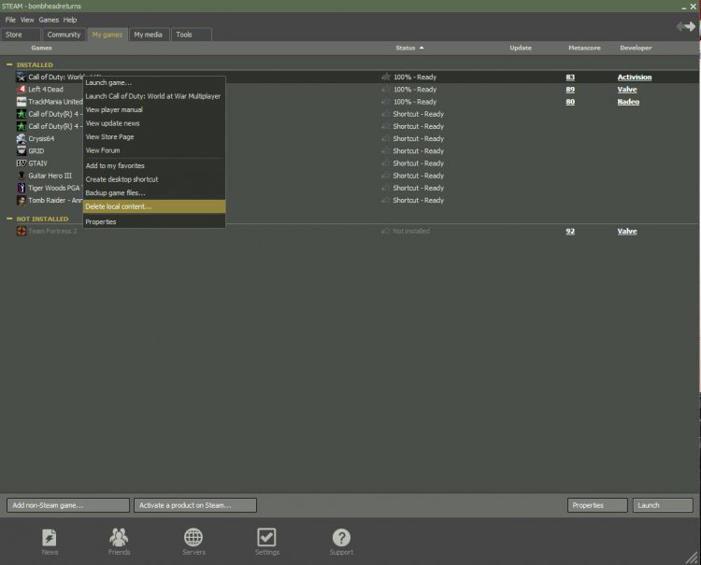This screenshot has width=701, height=565.
Task: Toggle favorite star for Tomb Raider row
Action: pyautogui.click(x=386, y=201)
